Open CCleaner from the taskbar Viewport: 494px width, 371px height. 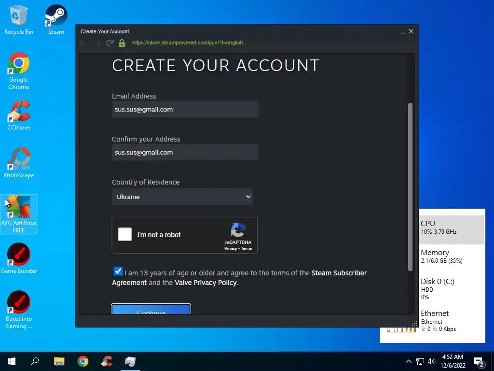pyautogui.click(x=107, y=361)
